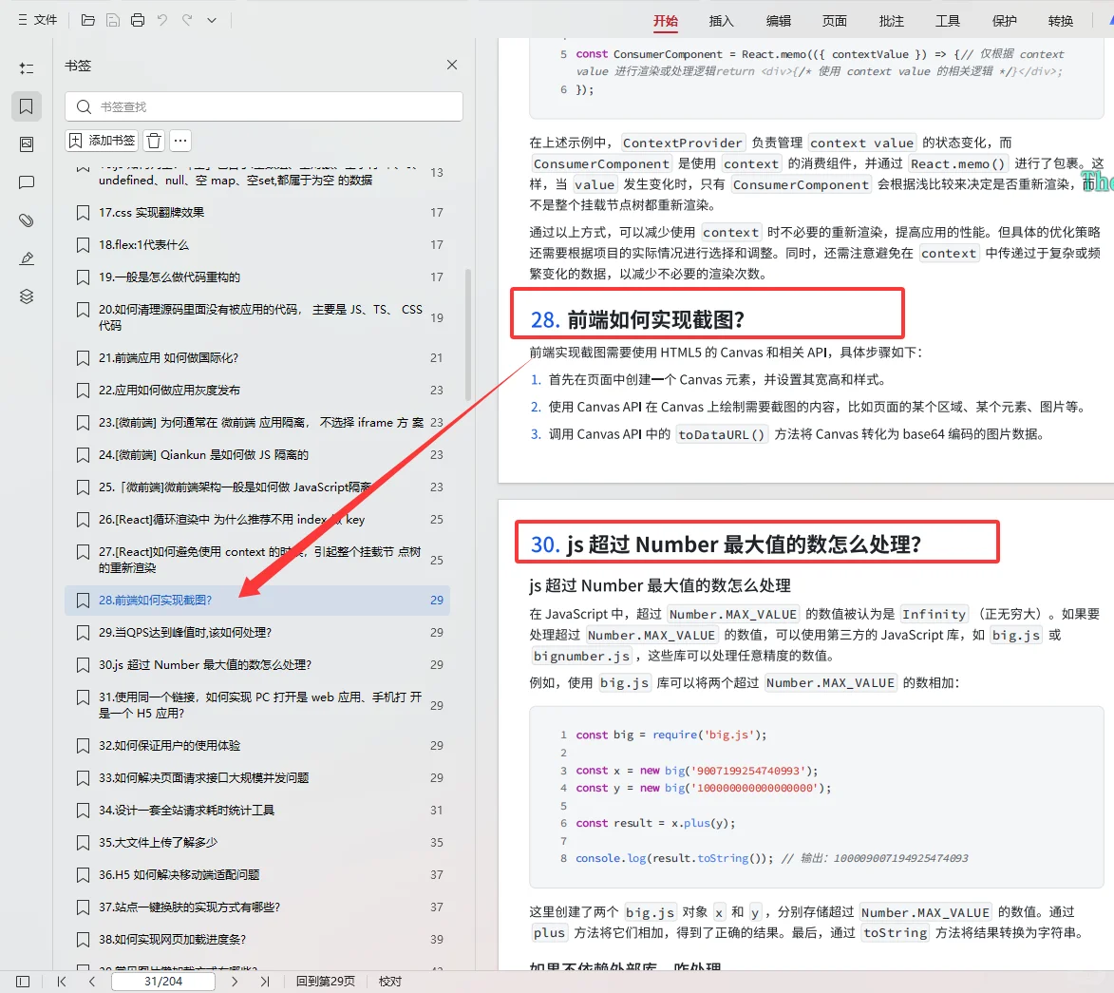Open bookmark 22.应用如何做应用灰度发布
This screenshot has width=1114, height=993.
pos(257,391)
